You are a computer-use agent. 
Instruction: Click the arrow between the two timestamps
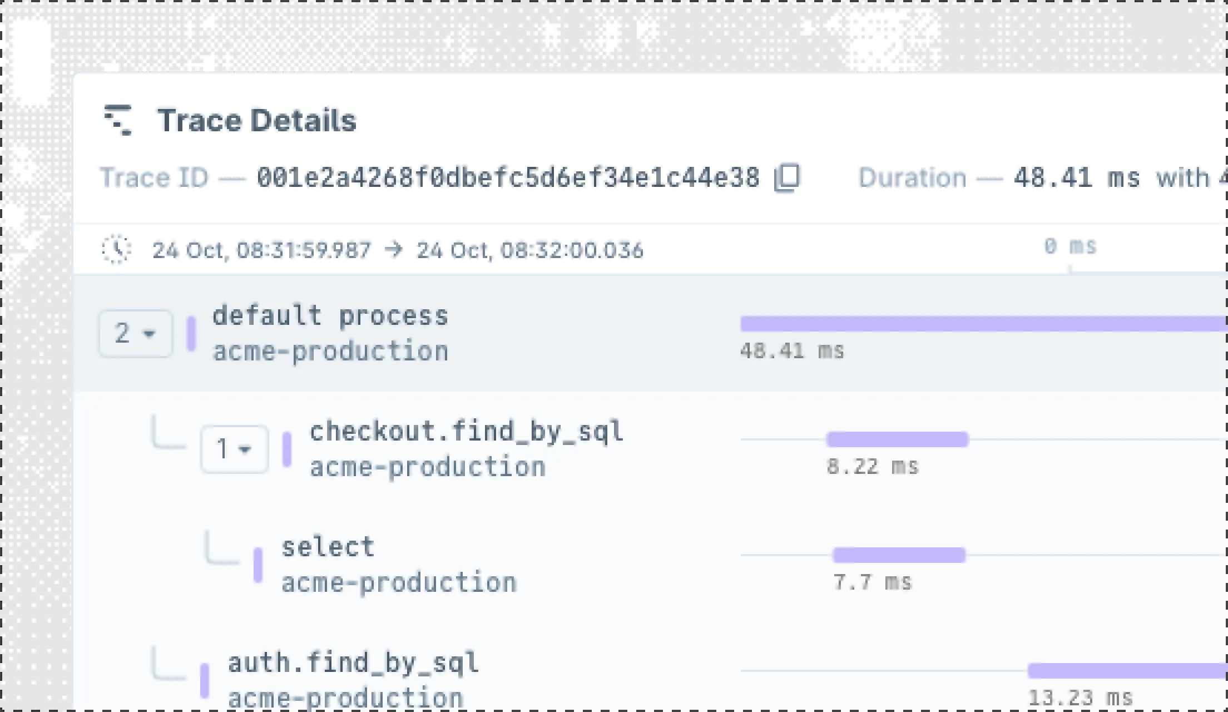pos(394,250)
